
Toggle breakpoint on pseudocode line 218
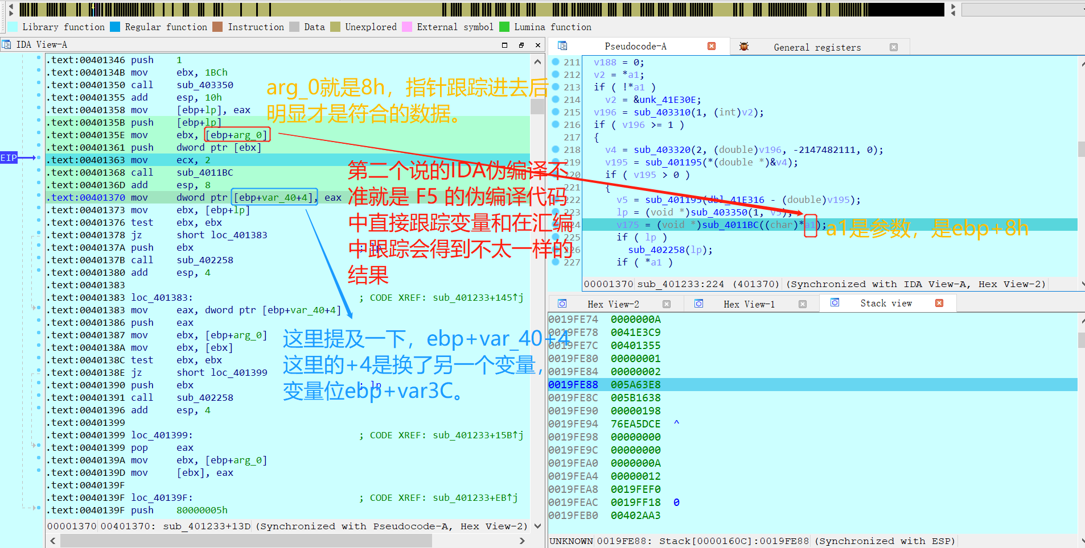coord(556,149)
